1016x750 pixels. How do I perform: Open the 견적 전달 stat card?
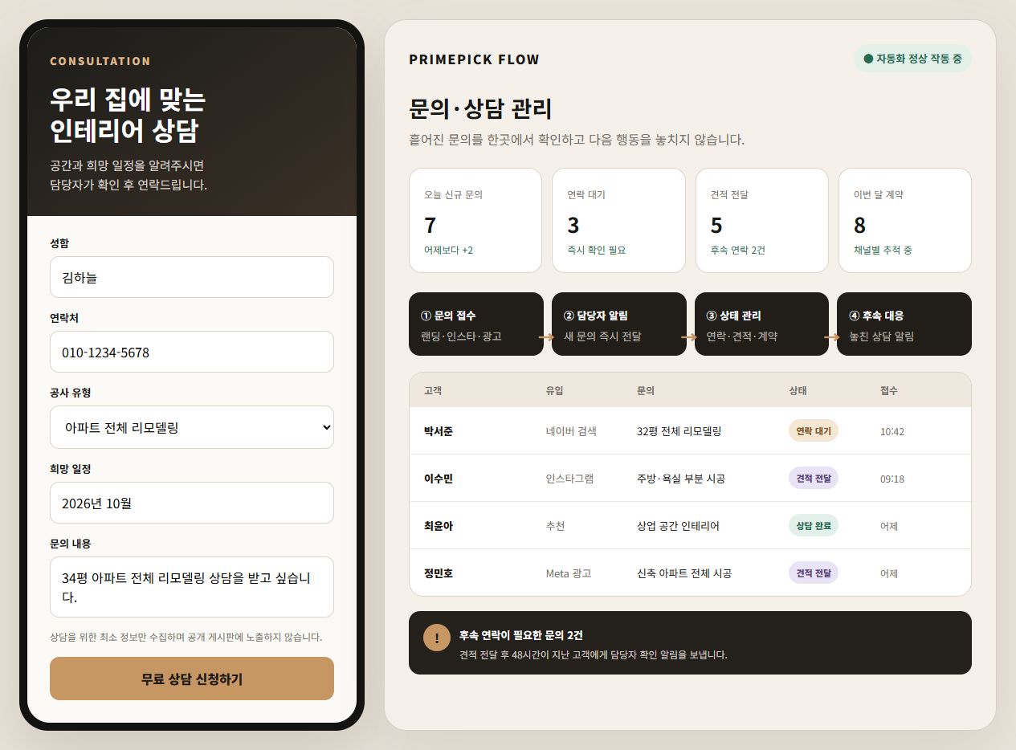tap(761, 220)
